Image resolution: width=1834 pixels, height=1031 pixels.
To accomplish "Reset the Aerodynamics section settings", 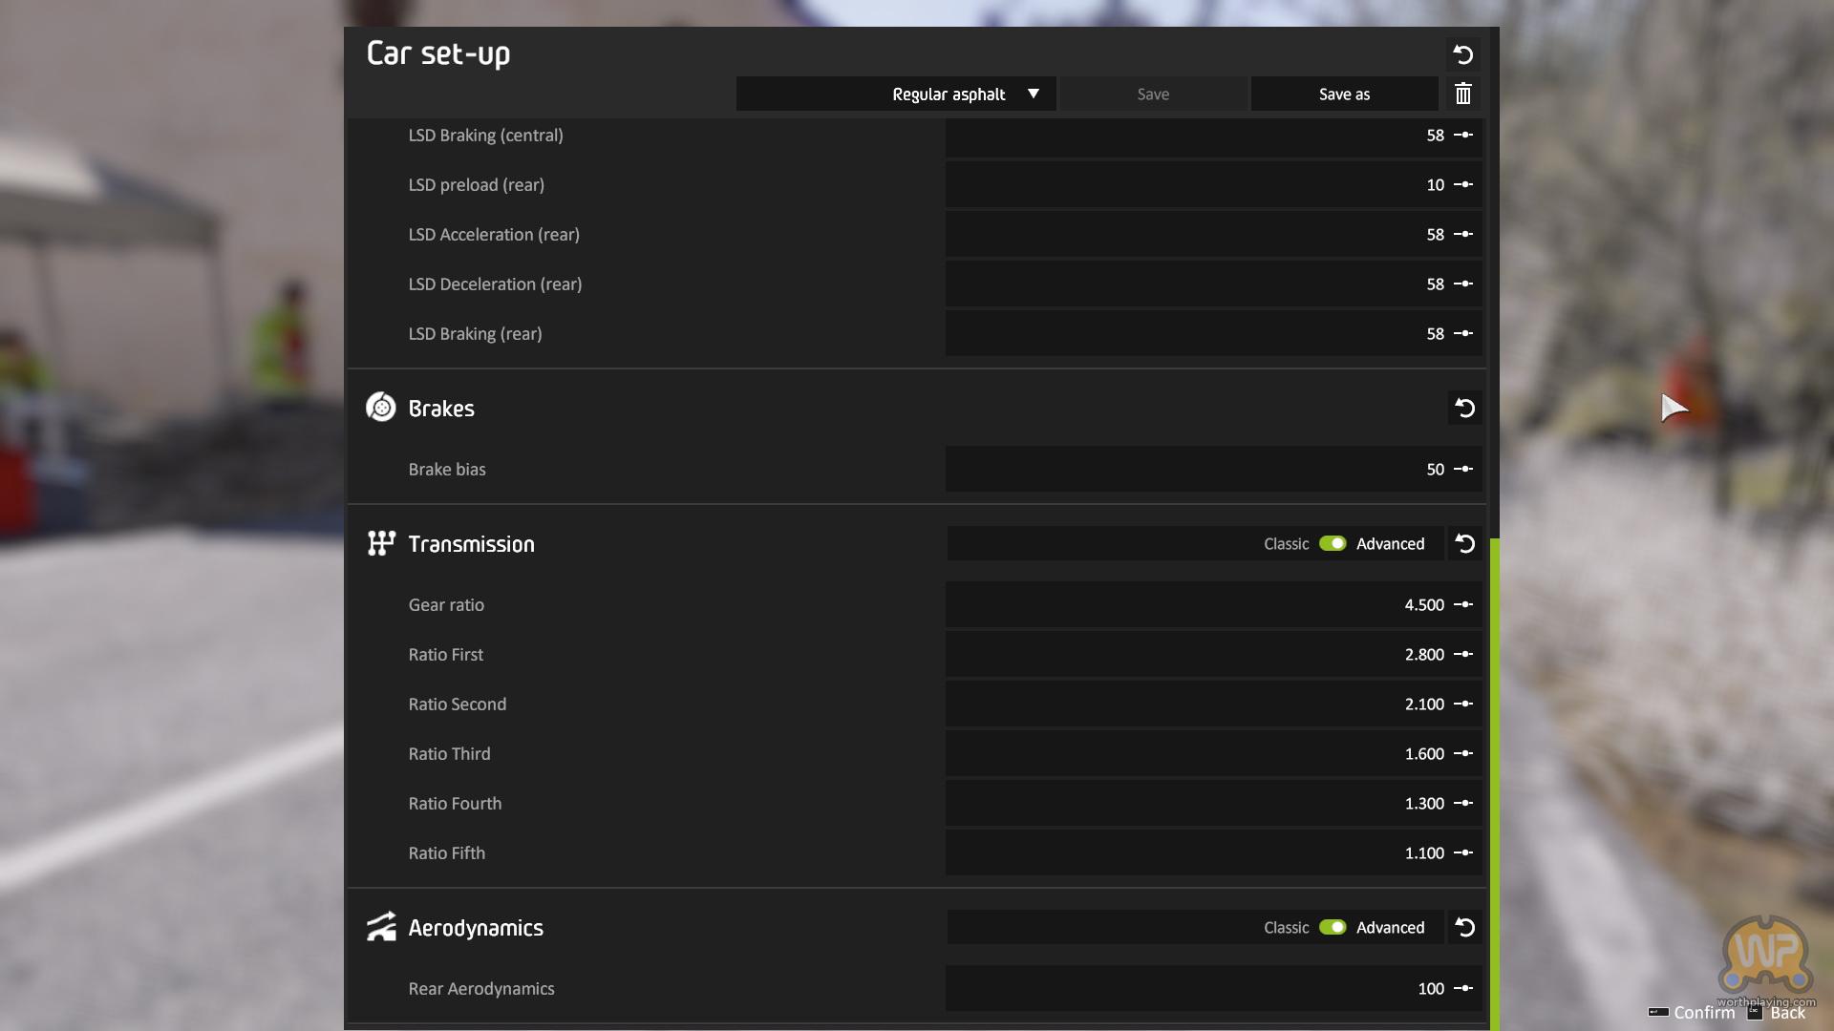I will coord(1464,928).
